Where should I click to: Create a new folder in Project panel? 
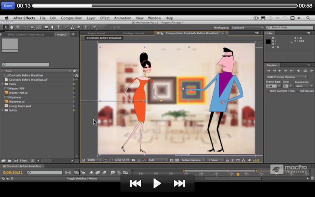(x=9, y=161)
